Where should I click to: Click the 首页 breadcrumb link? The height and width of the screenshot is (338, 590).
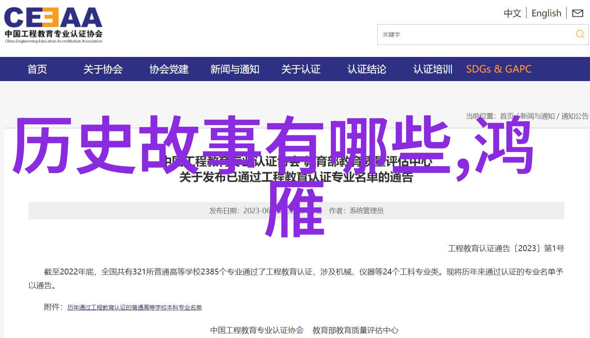pos(507,116)
